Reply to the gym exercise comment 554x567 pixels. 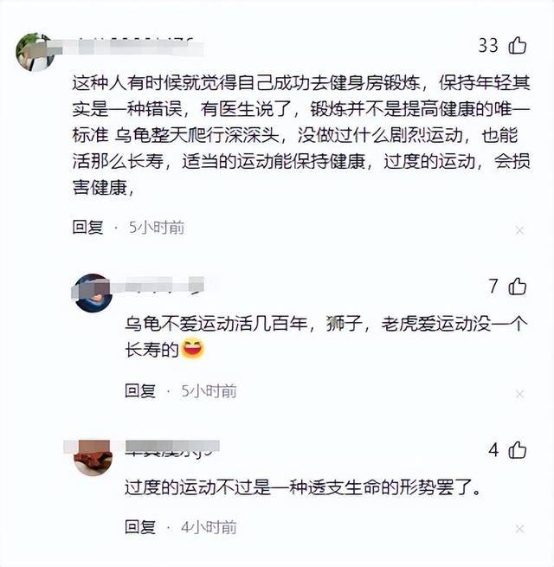tap(88, 228)
